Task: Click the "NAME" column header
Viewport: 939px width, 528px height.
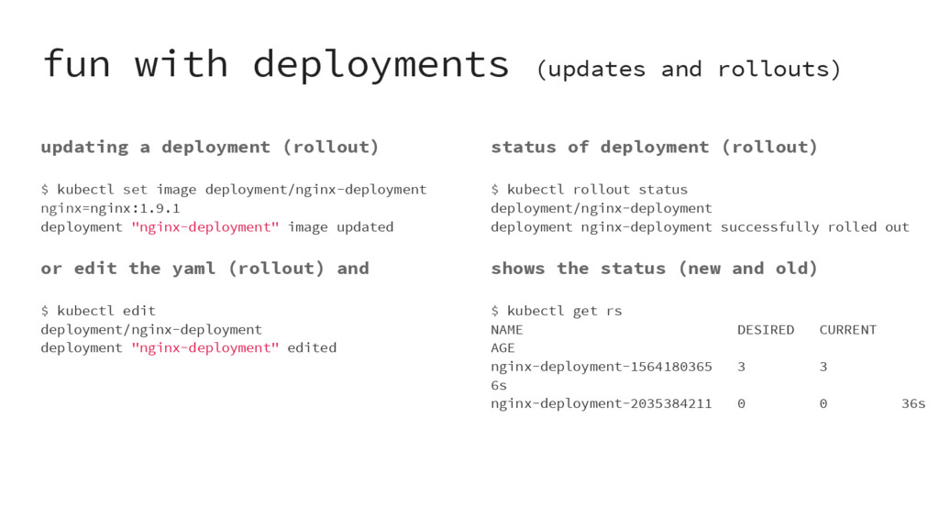Action: pyautogui.click(x=506, y=330)
